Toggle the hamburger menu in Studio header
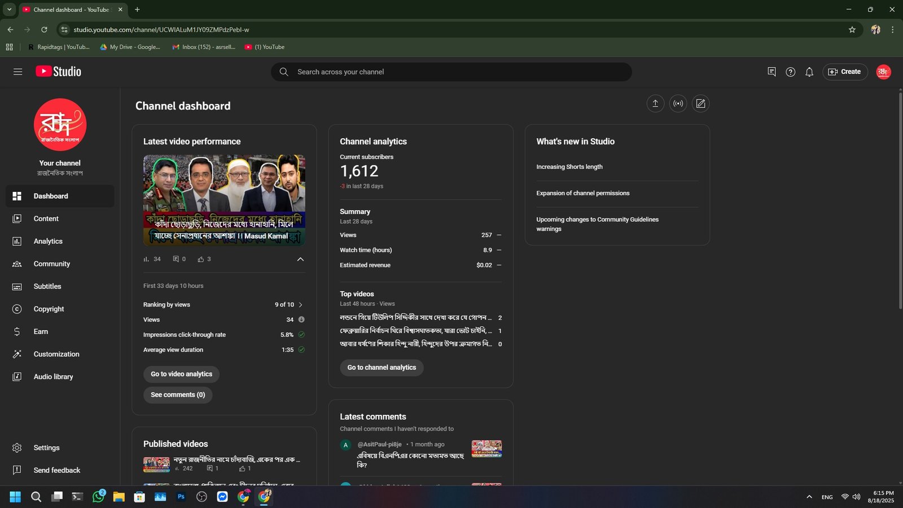 click(x=17, y=72)
